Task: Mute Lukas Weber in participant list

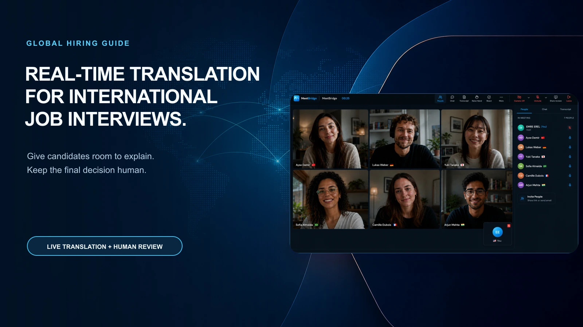Action: pyautogui.click(x=570, y=147)
